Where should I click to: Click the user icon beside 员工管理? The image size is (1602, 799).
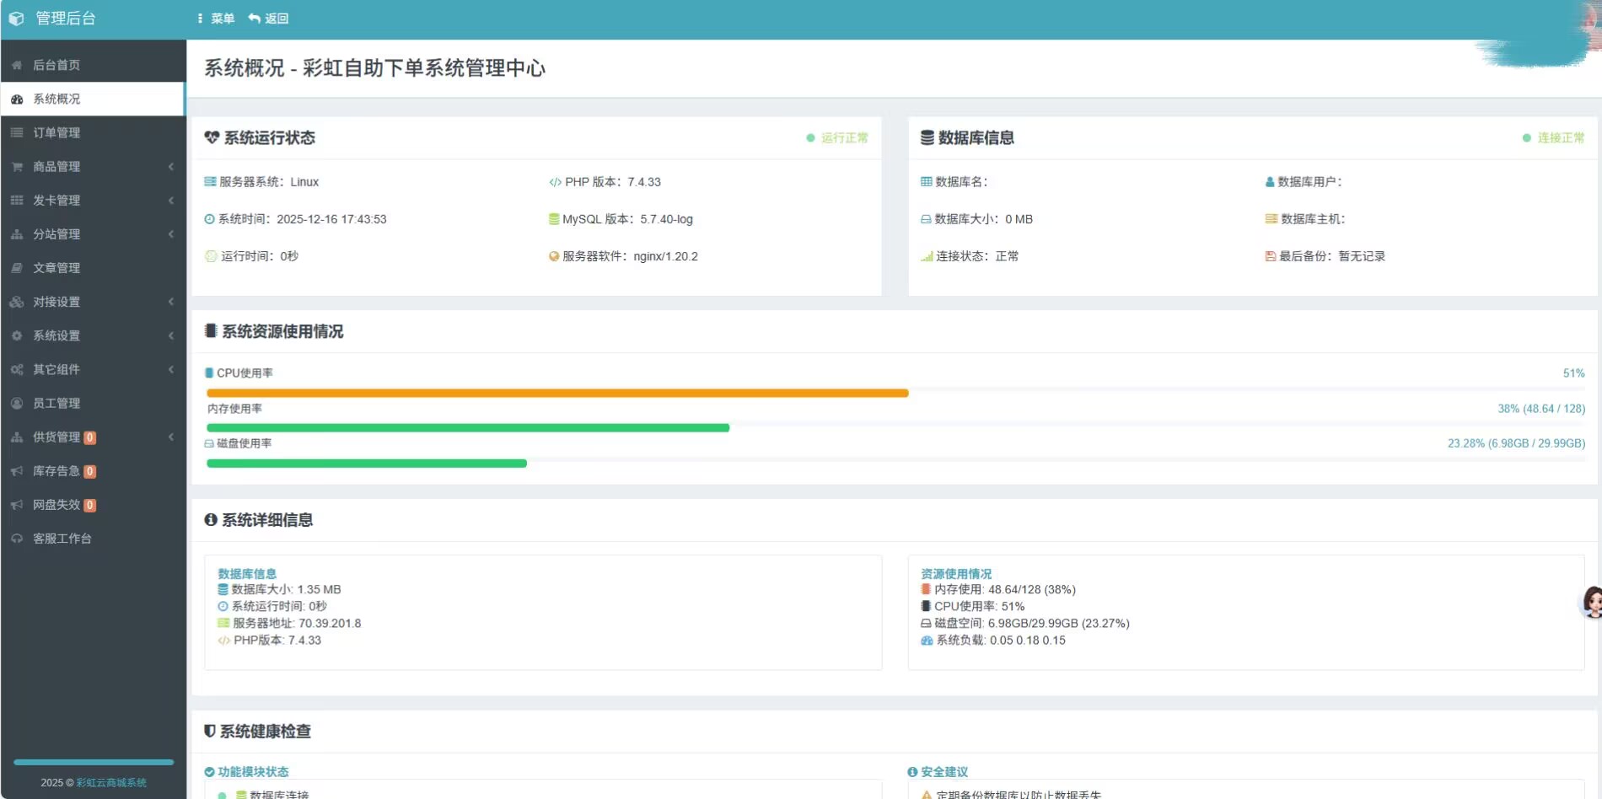[x=17, y=404]
